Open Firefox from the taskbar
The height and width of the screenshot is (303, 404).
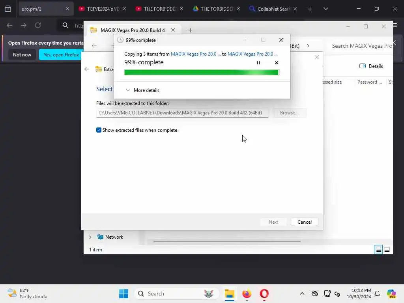click(x=247, y=294)
